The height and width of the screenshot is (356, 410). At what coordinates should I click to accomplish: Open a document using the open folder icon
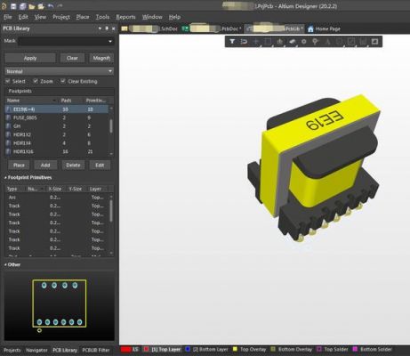[x=32, y=6]
